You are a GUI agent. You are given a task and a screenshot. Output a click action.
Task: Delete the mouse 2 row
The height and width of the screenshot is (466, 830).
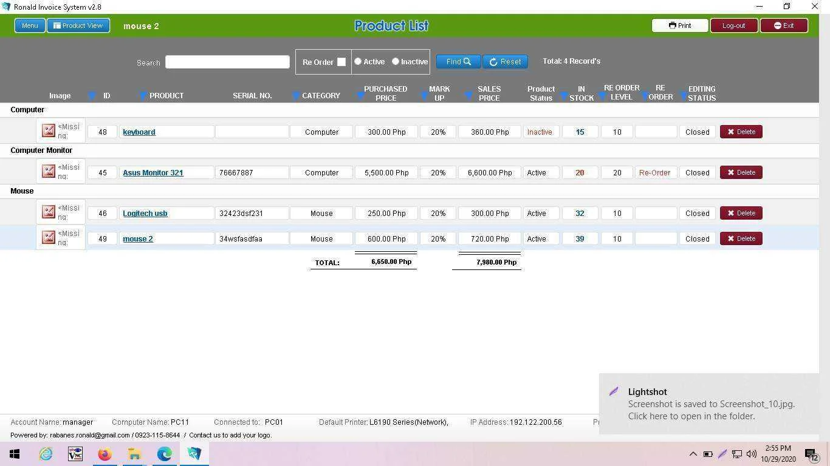click(x=741, y=238)
